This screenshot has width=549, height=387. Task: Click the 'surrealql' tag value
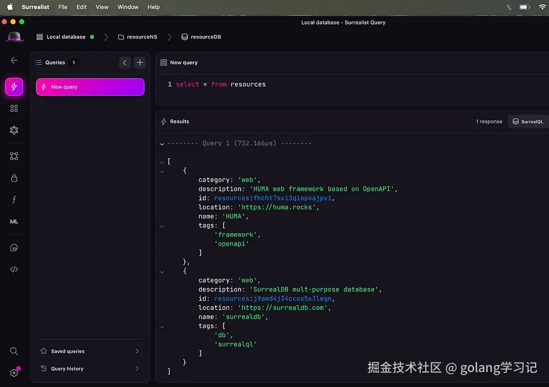[235, 344]
